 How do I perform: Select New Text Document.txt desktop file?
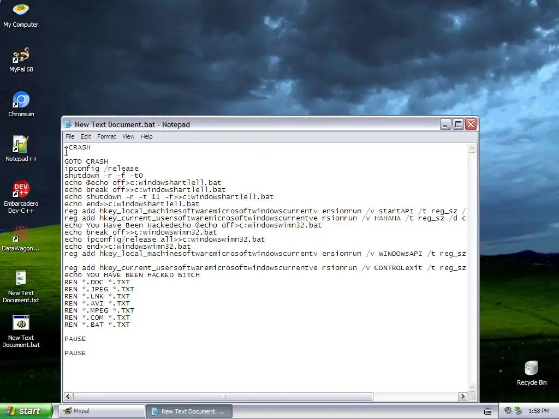coord(21,287)
